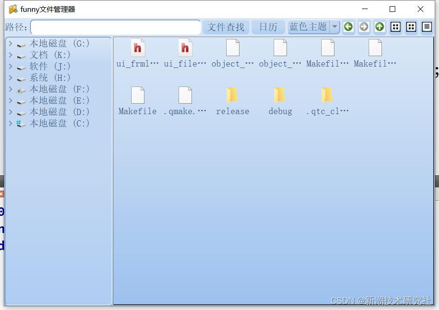
Task: Switch to the first grid icon view
Action: [x=395, y=27]
